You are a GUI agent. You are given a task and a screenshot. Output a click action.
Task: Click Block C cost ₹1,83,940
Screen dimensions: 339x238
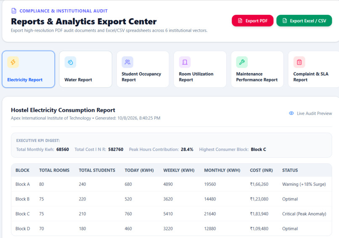(259, 214)
